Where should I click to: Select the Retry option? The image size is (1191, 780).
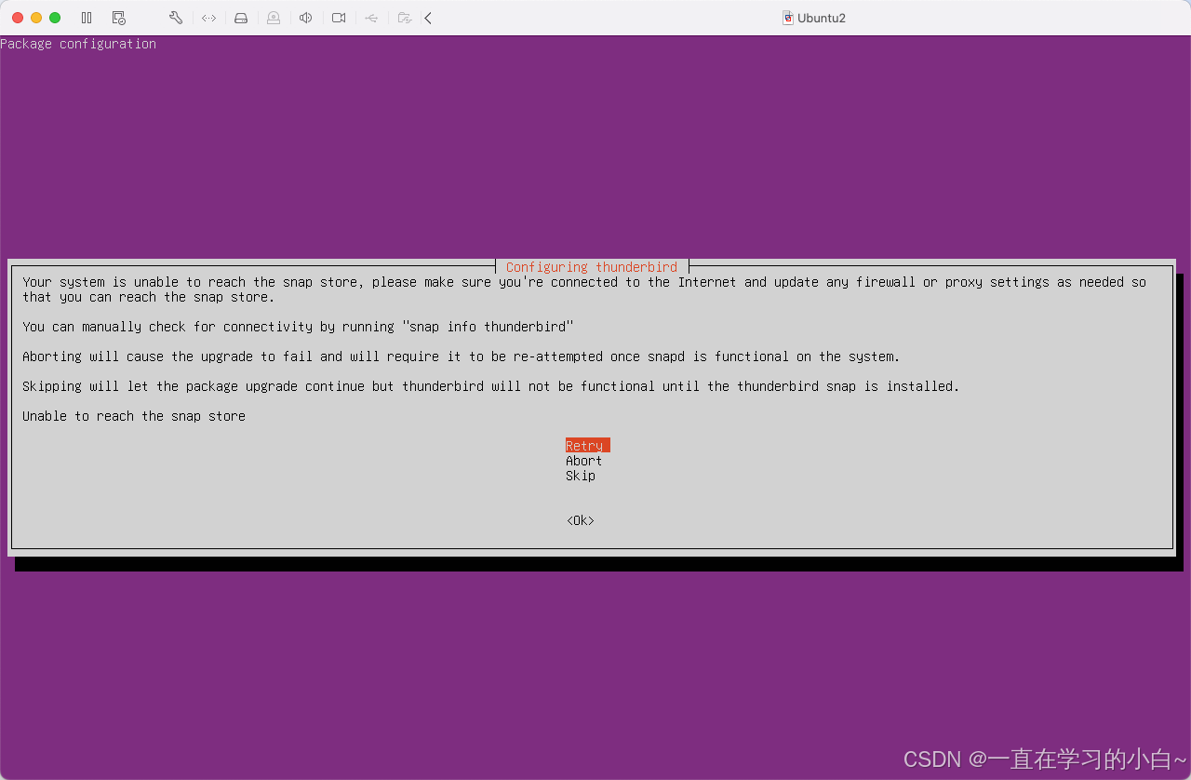click(x=587, y=446)
